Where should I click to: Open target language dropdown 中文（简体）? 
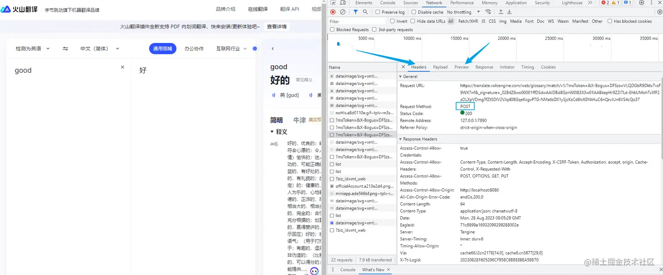point(100,49)
